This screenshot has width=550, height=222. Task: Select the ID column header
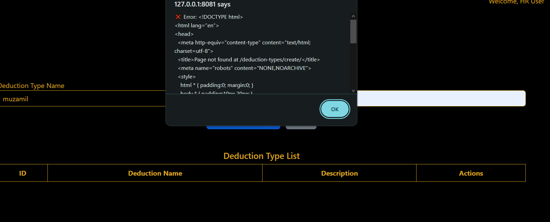(x=23, y=173)
